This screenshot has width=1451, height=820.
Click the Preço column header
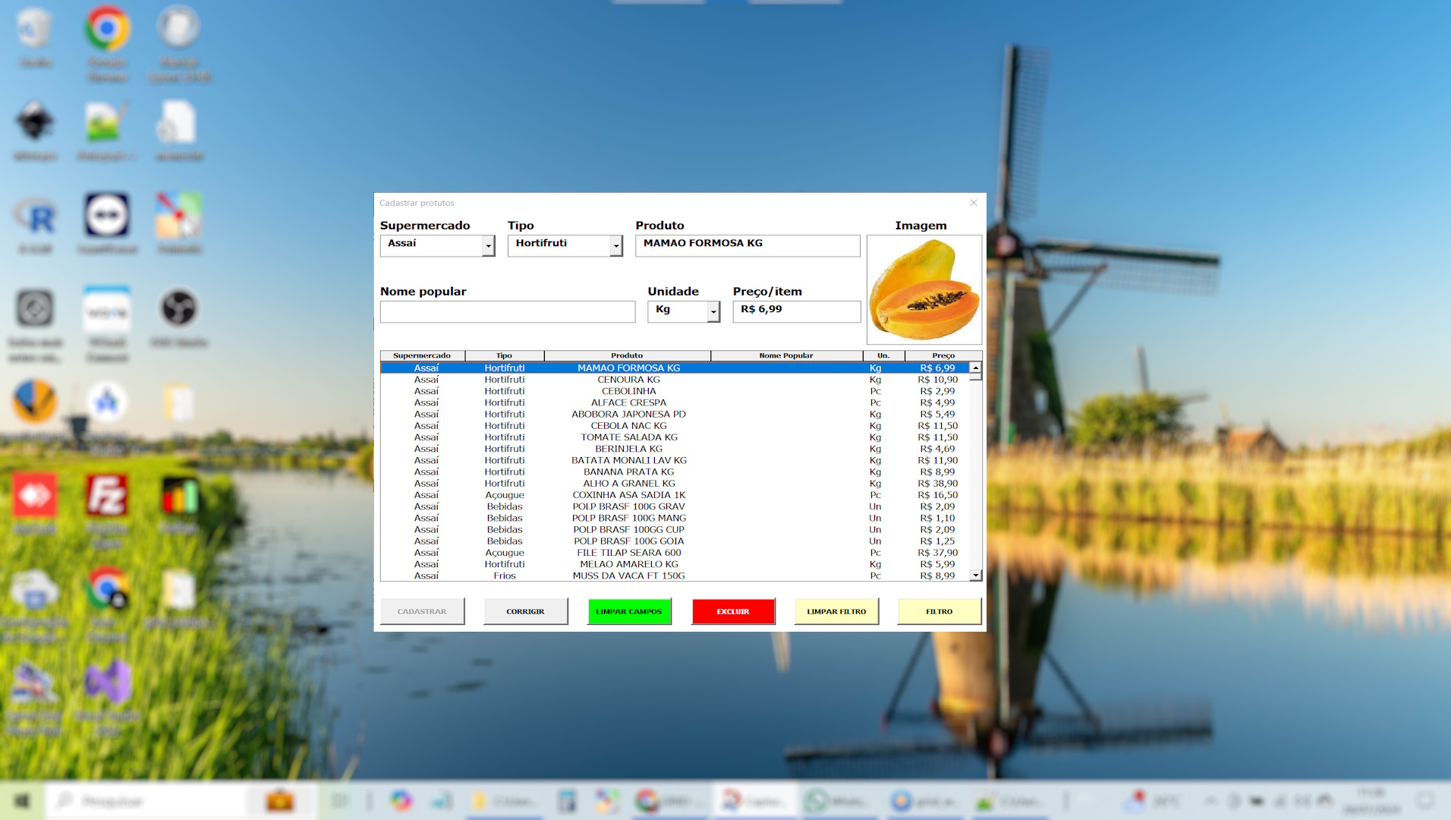[943, 355]
